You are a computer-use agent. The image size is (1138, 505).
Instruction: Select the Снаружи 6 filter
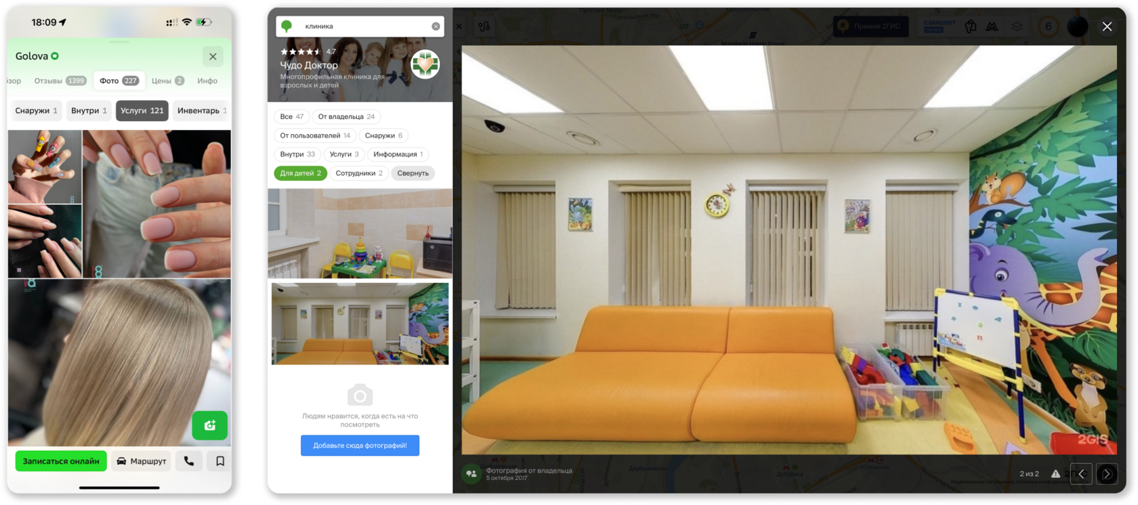pos(383,135)
